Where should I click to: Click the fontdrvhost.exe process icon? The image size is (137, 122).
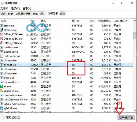click(x=2, y=95)
